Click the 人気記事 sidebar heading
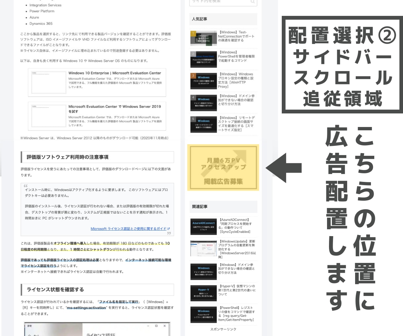 223,19
